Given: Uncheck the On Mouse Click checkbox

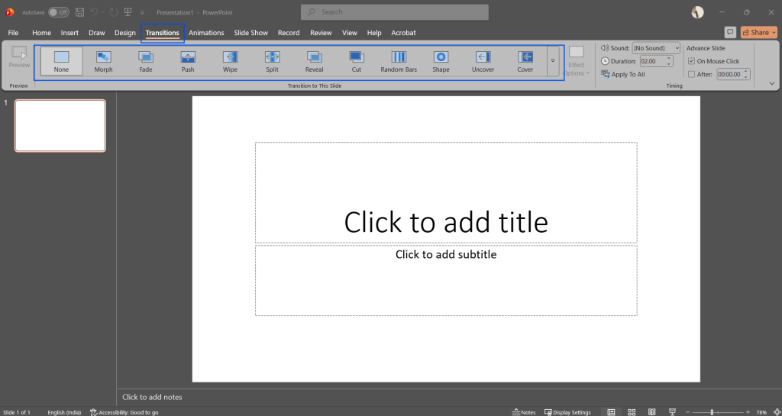Looking at the screenshot, I should (x=692, y=61).
